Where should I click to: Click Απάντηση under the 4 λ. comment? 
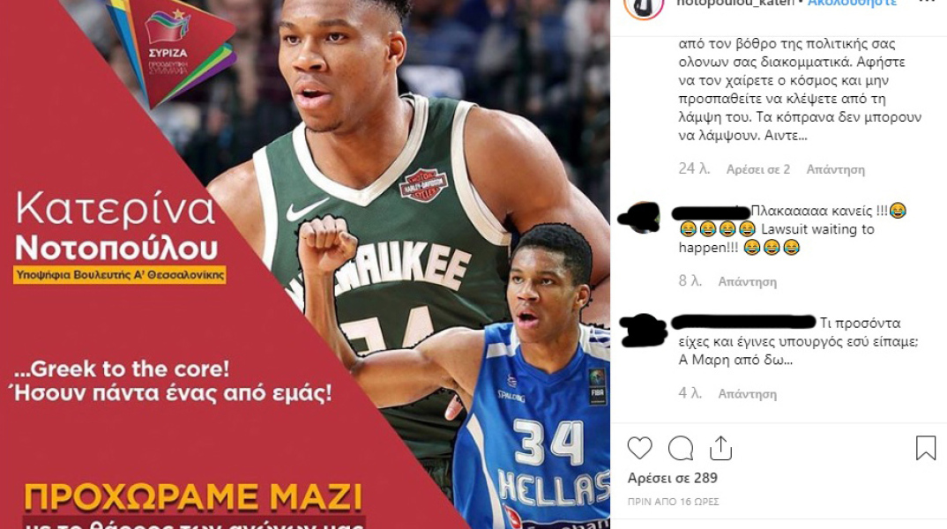click(x=747, y=394)
